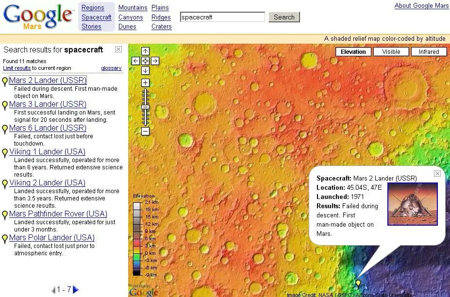Click the center map reset icon
Viewport: 450px width, 297px height.
145,61
